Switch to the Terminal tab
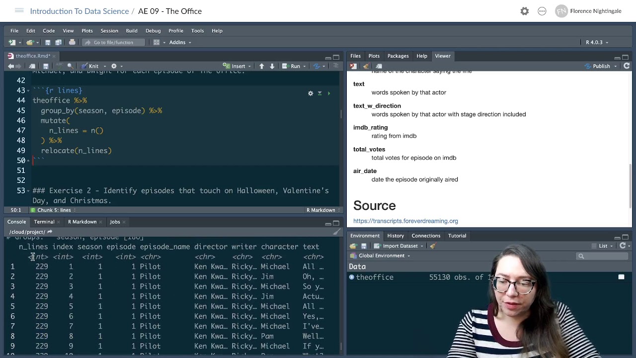The height and width of the screenshot is (358, 636). [44, 222]
